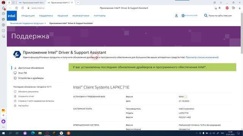Screen dimensions: 243x136
Task: Launch Microsoft Edge from taskbar
Action: [33, 133]
